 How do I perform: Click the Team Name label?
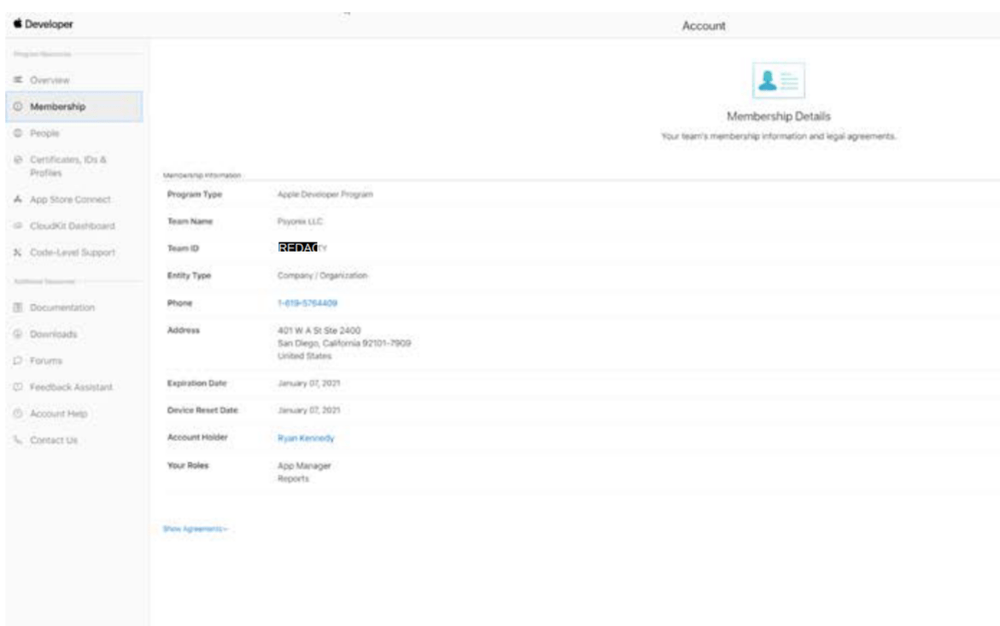click(x=190, y=221)
